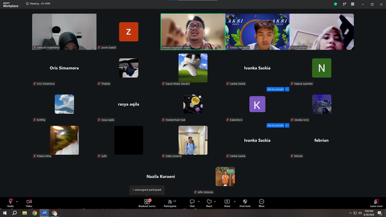Click the Zoom Workplace logo

10,4
